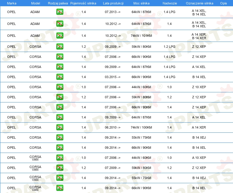Click the fuel icon in CORSA 03.2015 row
The height and width of the screenshot is (193, 233).
click(x=60, y=77)
